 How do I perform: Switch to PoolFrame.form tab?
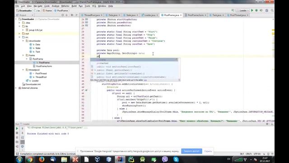(196, 15)
